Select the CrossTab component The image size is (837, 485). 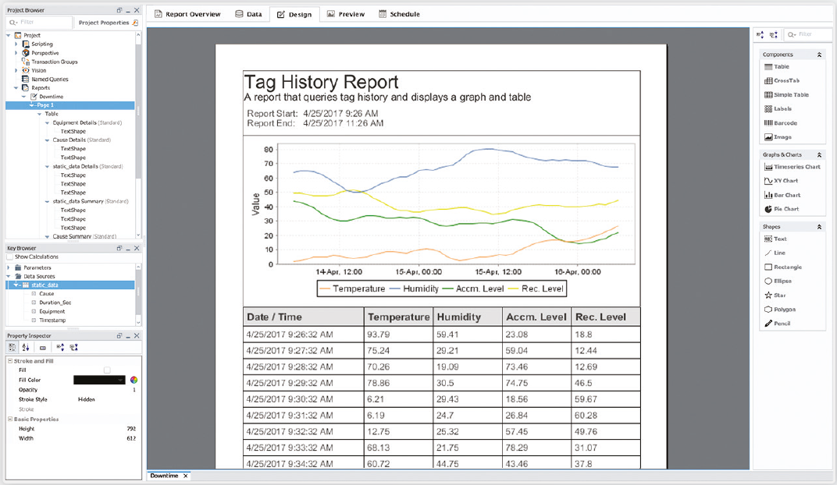(785, 81)
